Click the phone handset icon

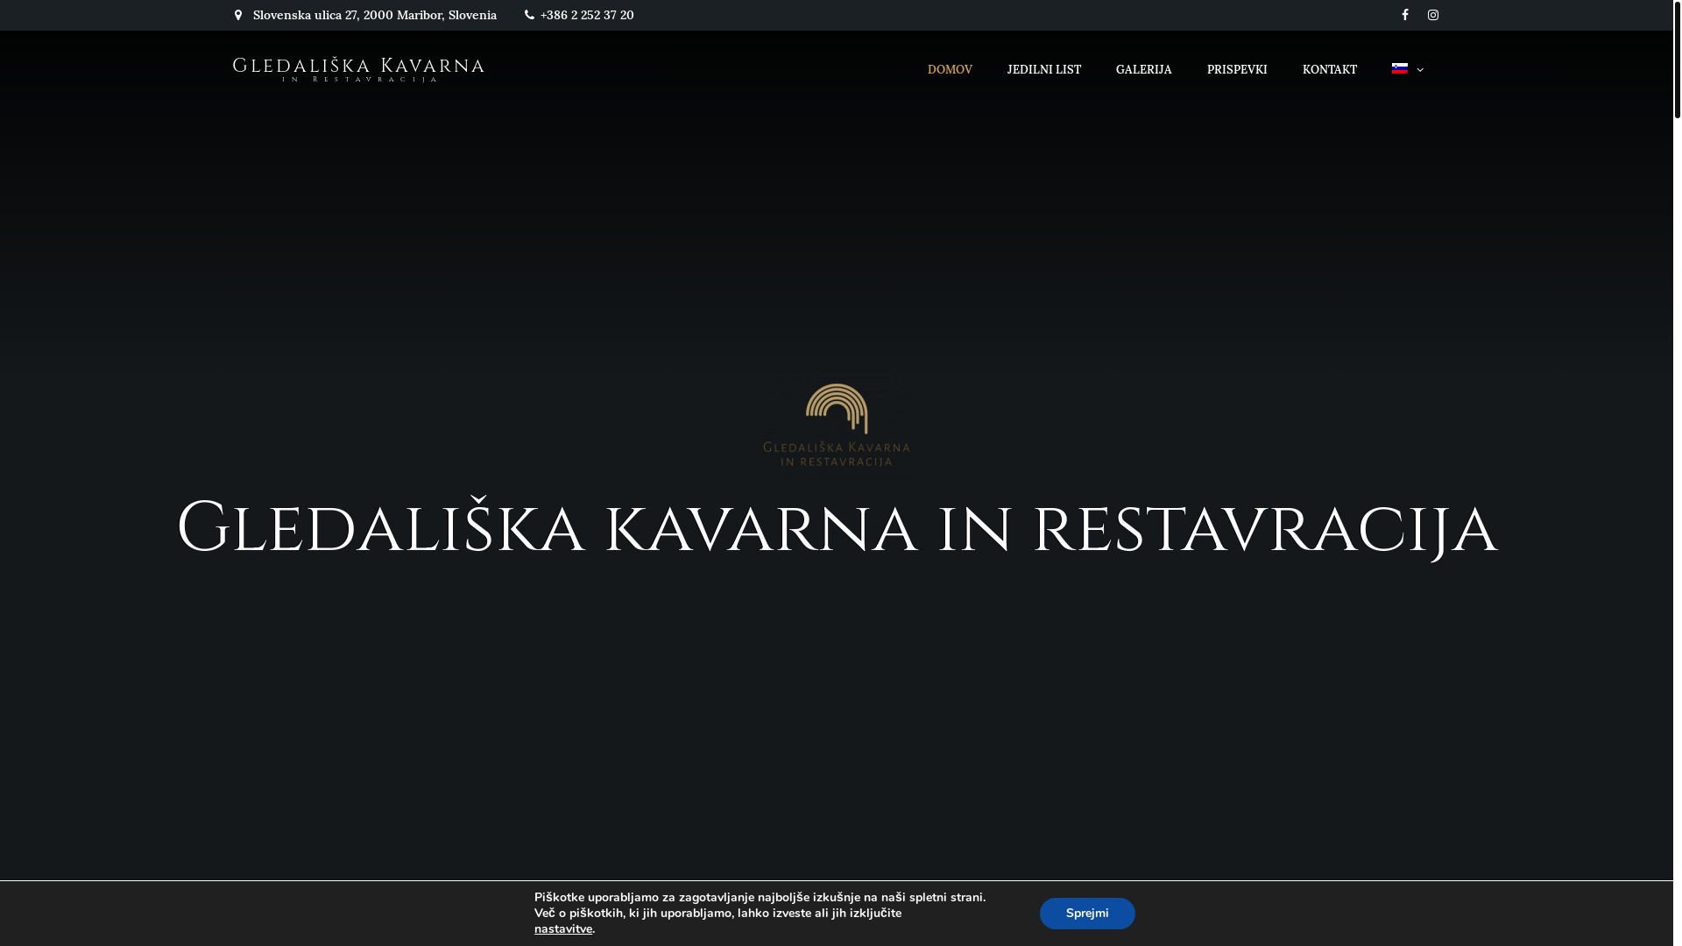529,15
